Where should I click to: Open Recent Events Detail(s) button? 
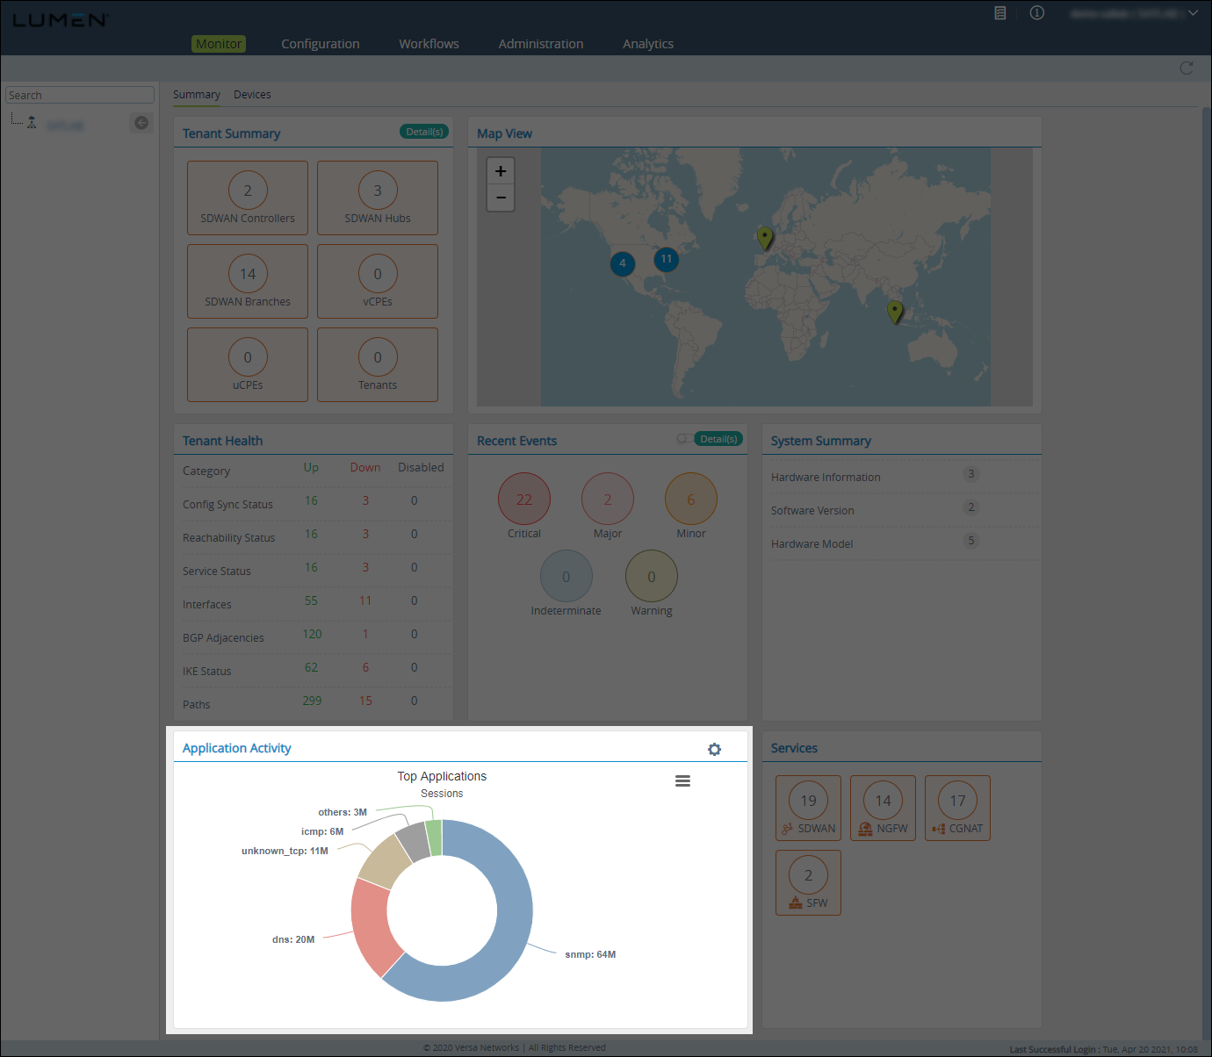coord(718,439)
